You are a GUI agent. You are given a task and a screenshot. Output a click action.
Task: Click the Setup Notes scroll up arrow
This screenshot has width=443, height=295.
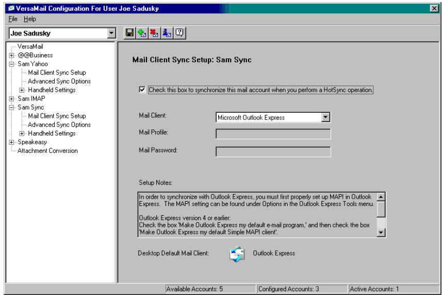[x=381, y=197]
